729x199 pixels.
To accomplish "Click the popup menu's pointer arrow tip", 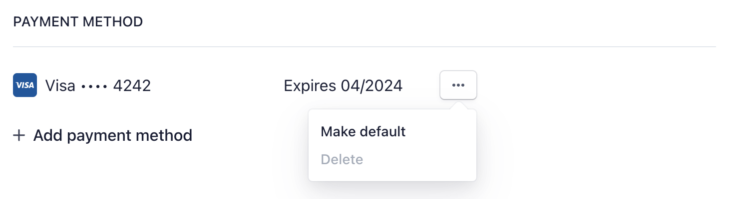I will click(458, 105).
